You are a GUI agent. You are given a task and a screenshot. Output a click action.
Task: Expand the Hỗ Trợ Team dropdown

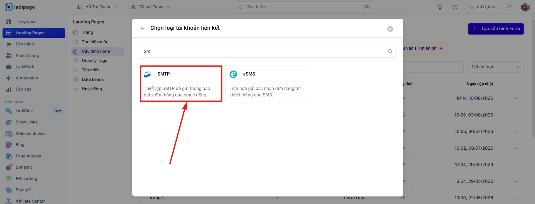(x=97, y=7)
